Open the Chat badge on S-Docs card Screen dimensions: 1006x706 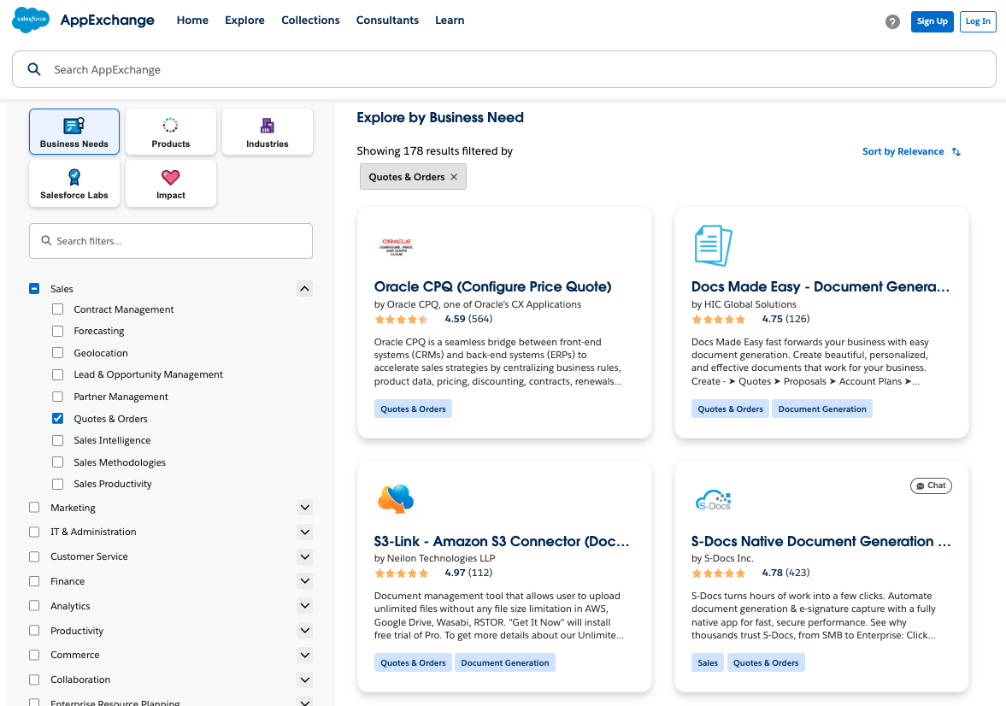tap(931, 485)
